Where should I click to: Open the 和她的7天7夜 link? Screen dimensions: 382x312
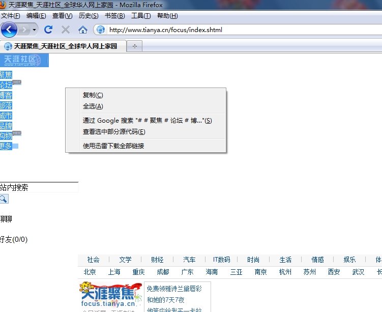[x=165, y=300]
